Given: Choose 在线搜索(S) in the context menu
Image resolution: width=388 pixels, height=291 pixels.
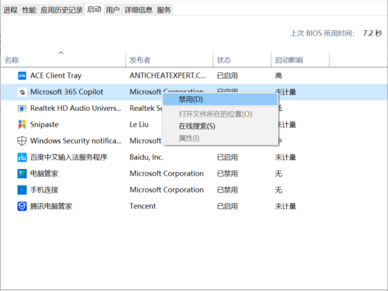Looking at the screenshot, I should (221, 126).
